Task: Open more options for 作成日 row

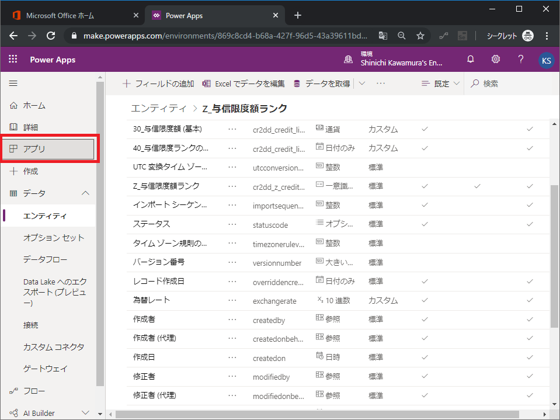Action: tap(232, 357)
